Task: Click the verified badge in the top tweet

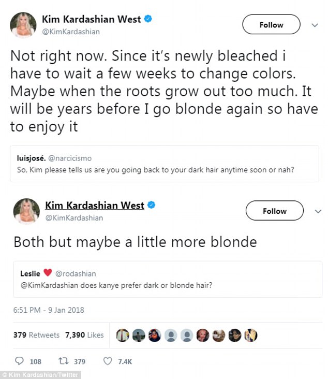Action: click(147, 20)
